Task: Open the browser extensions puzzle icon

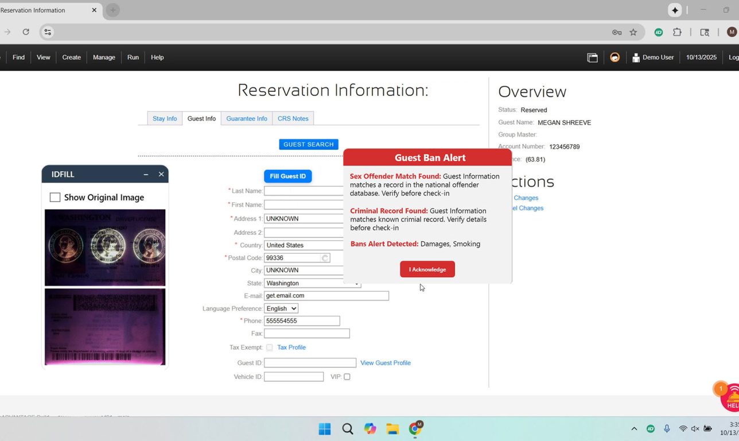Action: (x=677, y=32)
